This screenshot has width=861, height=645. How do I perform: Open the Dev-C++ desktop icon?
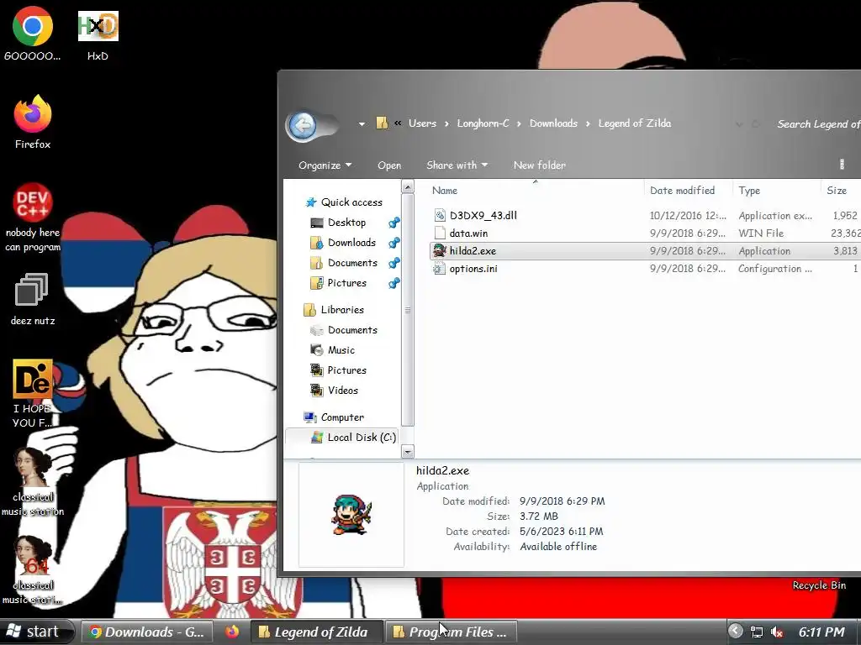point(33,218)
